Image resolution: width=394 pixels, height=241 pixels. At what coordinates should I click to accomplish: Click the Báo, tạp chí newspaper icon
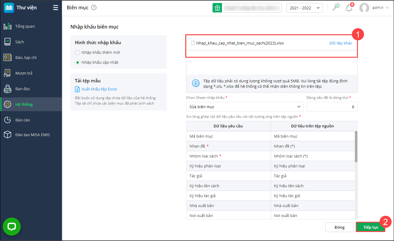click(8, 57)
